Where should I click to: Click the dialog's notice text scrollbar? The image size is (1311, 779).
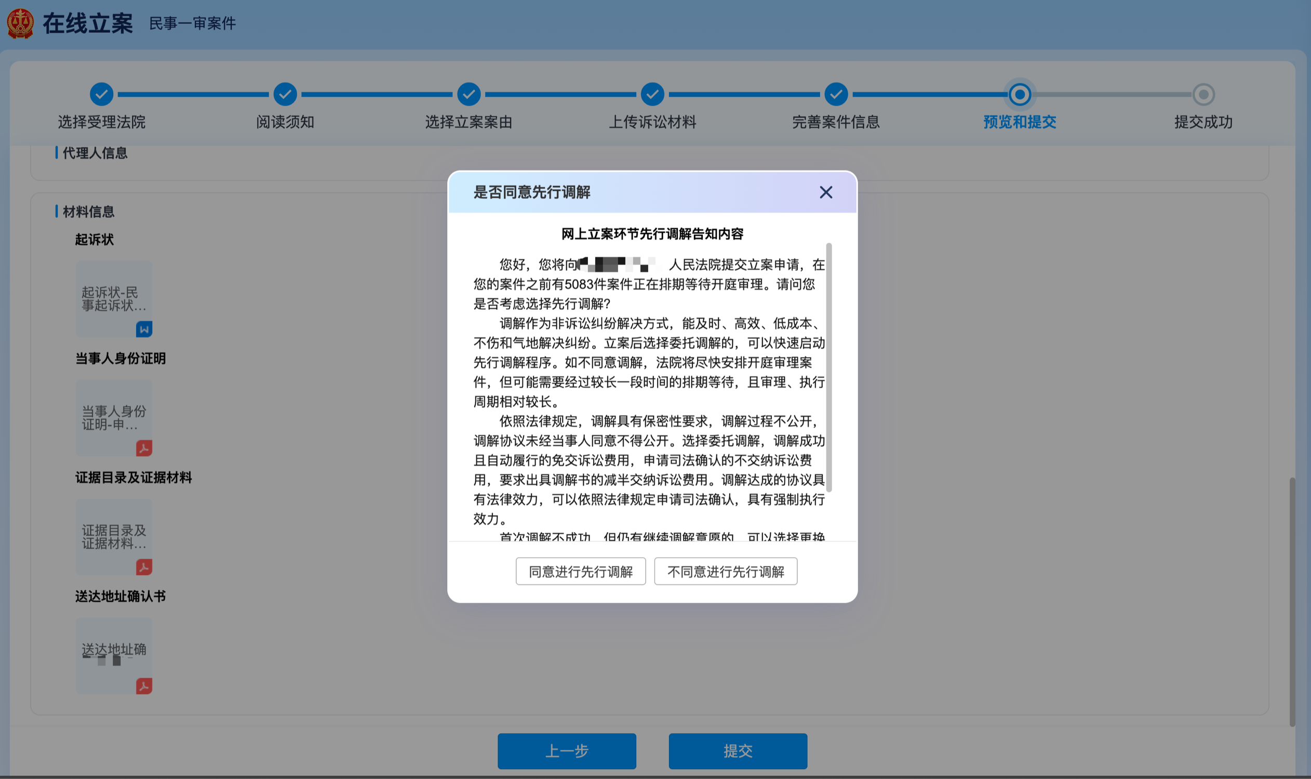828,367
